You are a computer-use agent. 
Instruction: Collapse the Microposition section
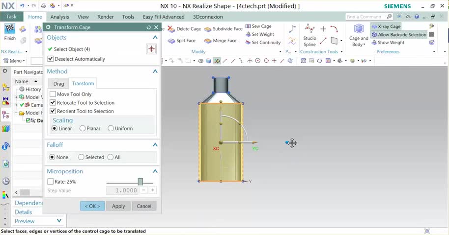click(155, 171)
